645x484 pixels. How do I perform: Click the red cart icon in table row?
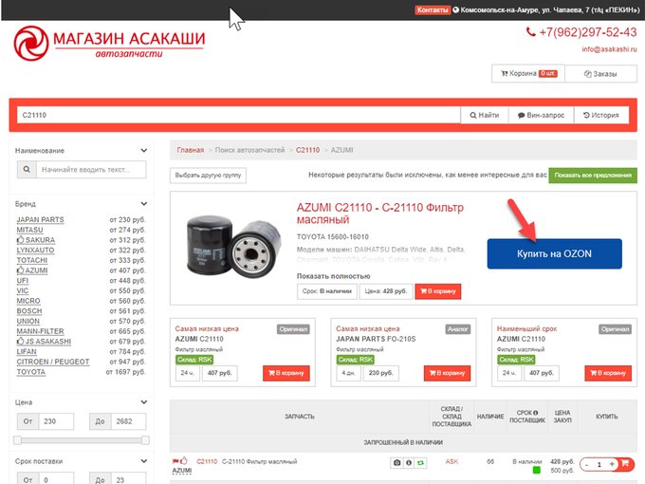click(625, 464)
